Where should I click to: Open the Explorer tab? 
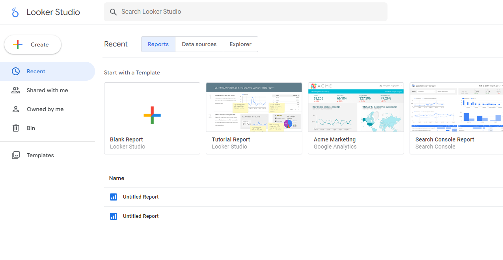tap(240, 44)
